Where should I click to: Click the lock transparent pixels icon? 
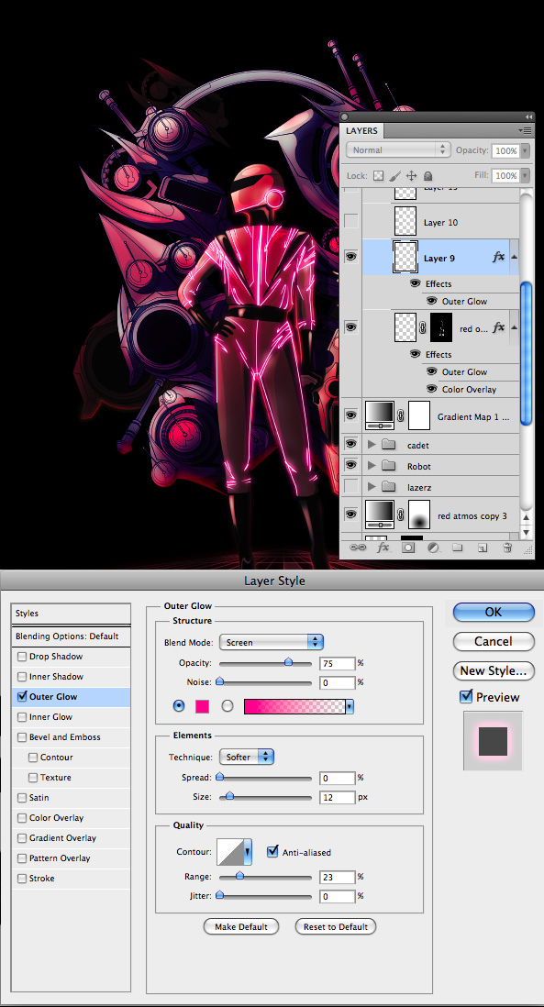click(378, 175)
